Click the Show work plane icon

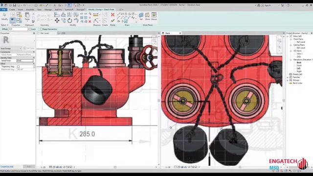[x=147, y=15]
